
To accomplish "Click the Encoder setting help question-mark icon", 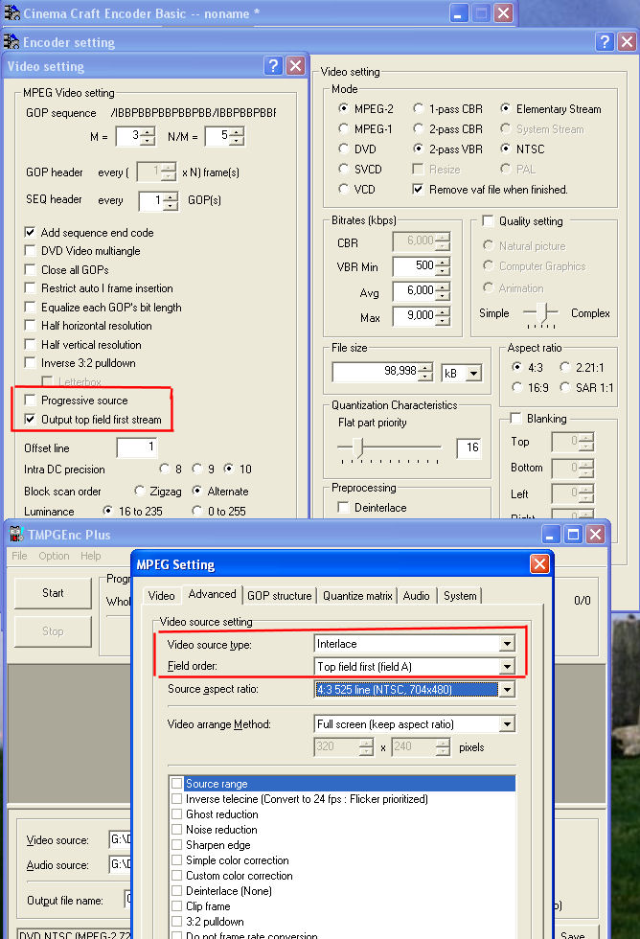I will 605,41.
